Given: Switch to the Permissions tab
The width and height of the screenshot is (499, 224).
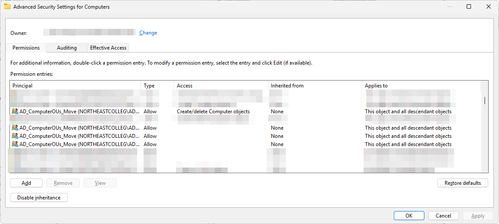Looking at the screenshot, I should [26, 48].
